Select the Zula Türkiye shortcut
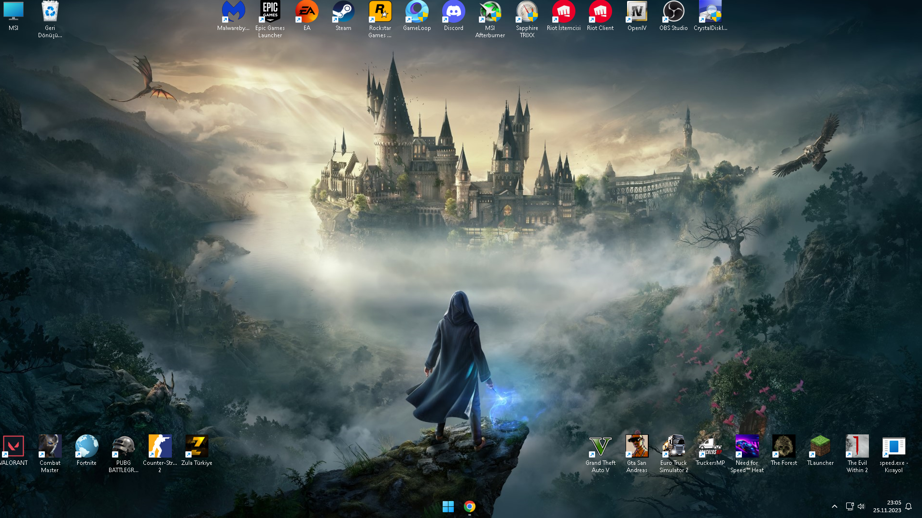The width and height of the screenshot is (922, 518). pyautogui.click(x=197, y=450)
